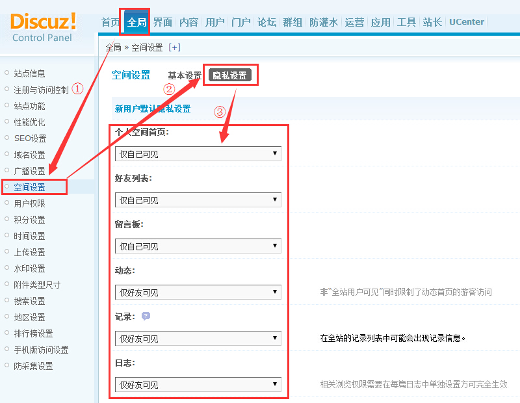The height and width of the screenshot is (403, 520).
Task: Go to SEO设置 in the sidebar
Action: tap(30, 138)
